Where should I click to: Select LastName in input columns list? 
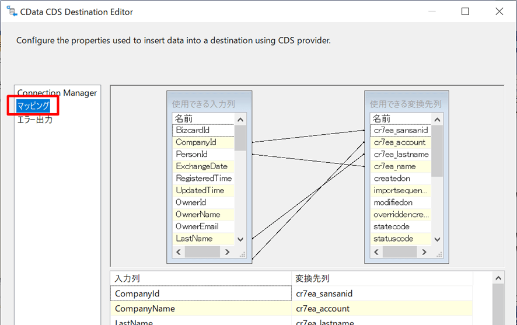203,239
